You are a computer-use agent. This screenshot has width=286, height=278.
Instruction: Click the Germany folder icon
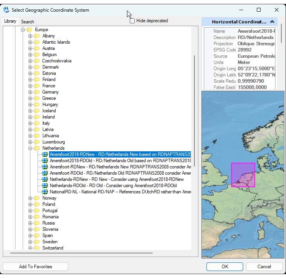(x=37, y=92)
